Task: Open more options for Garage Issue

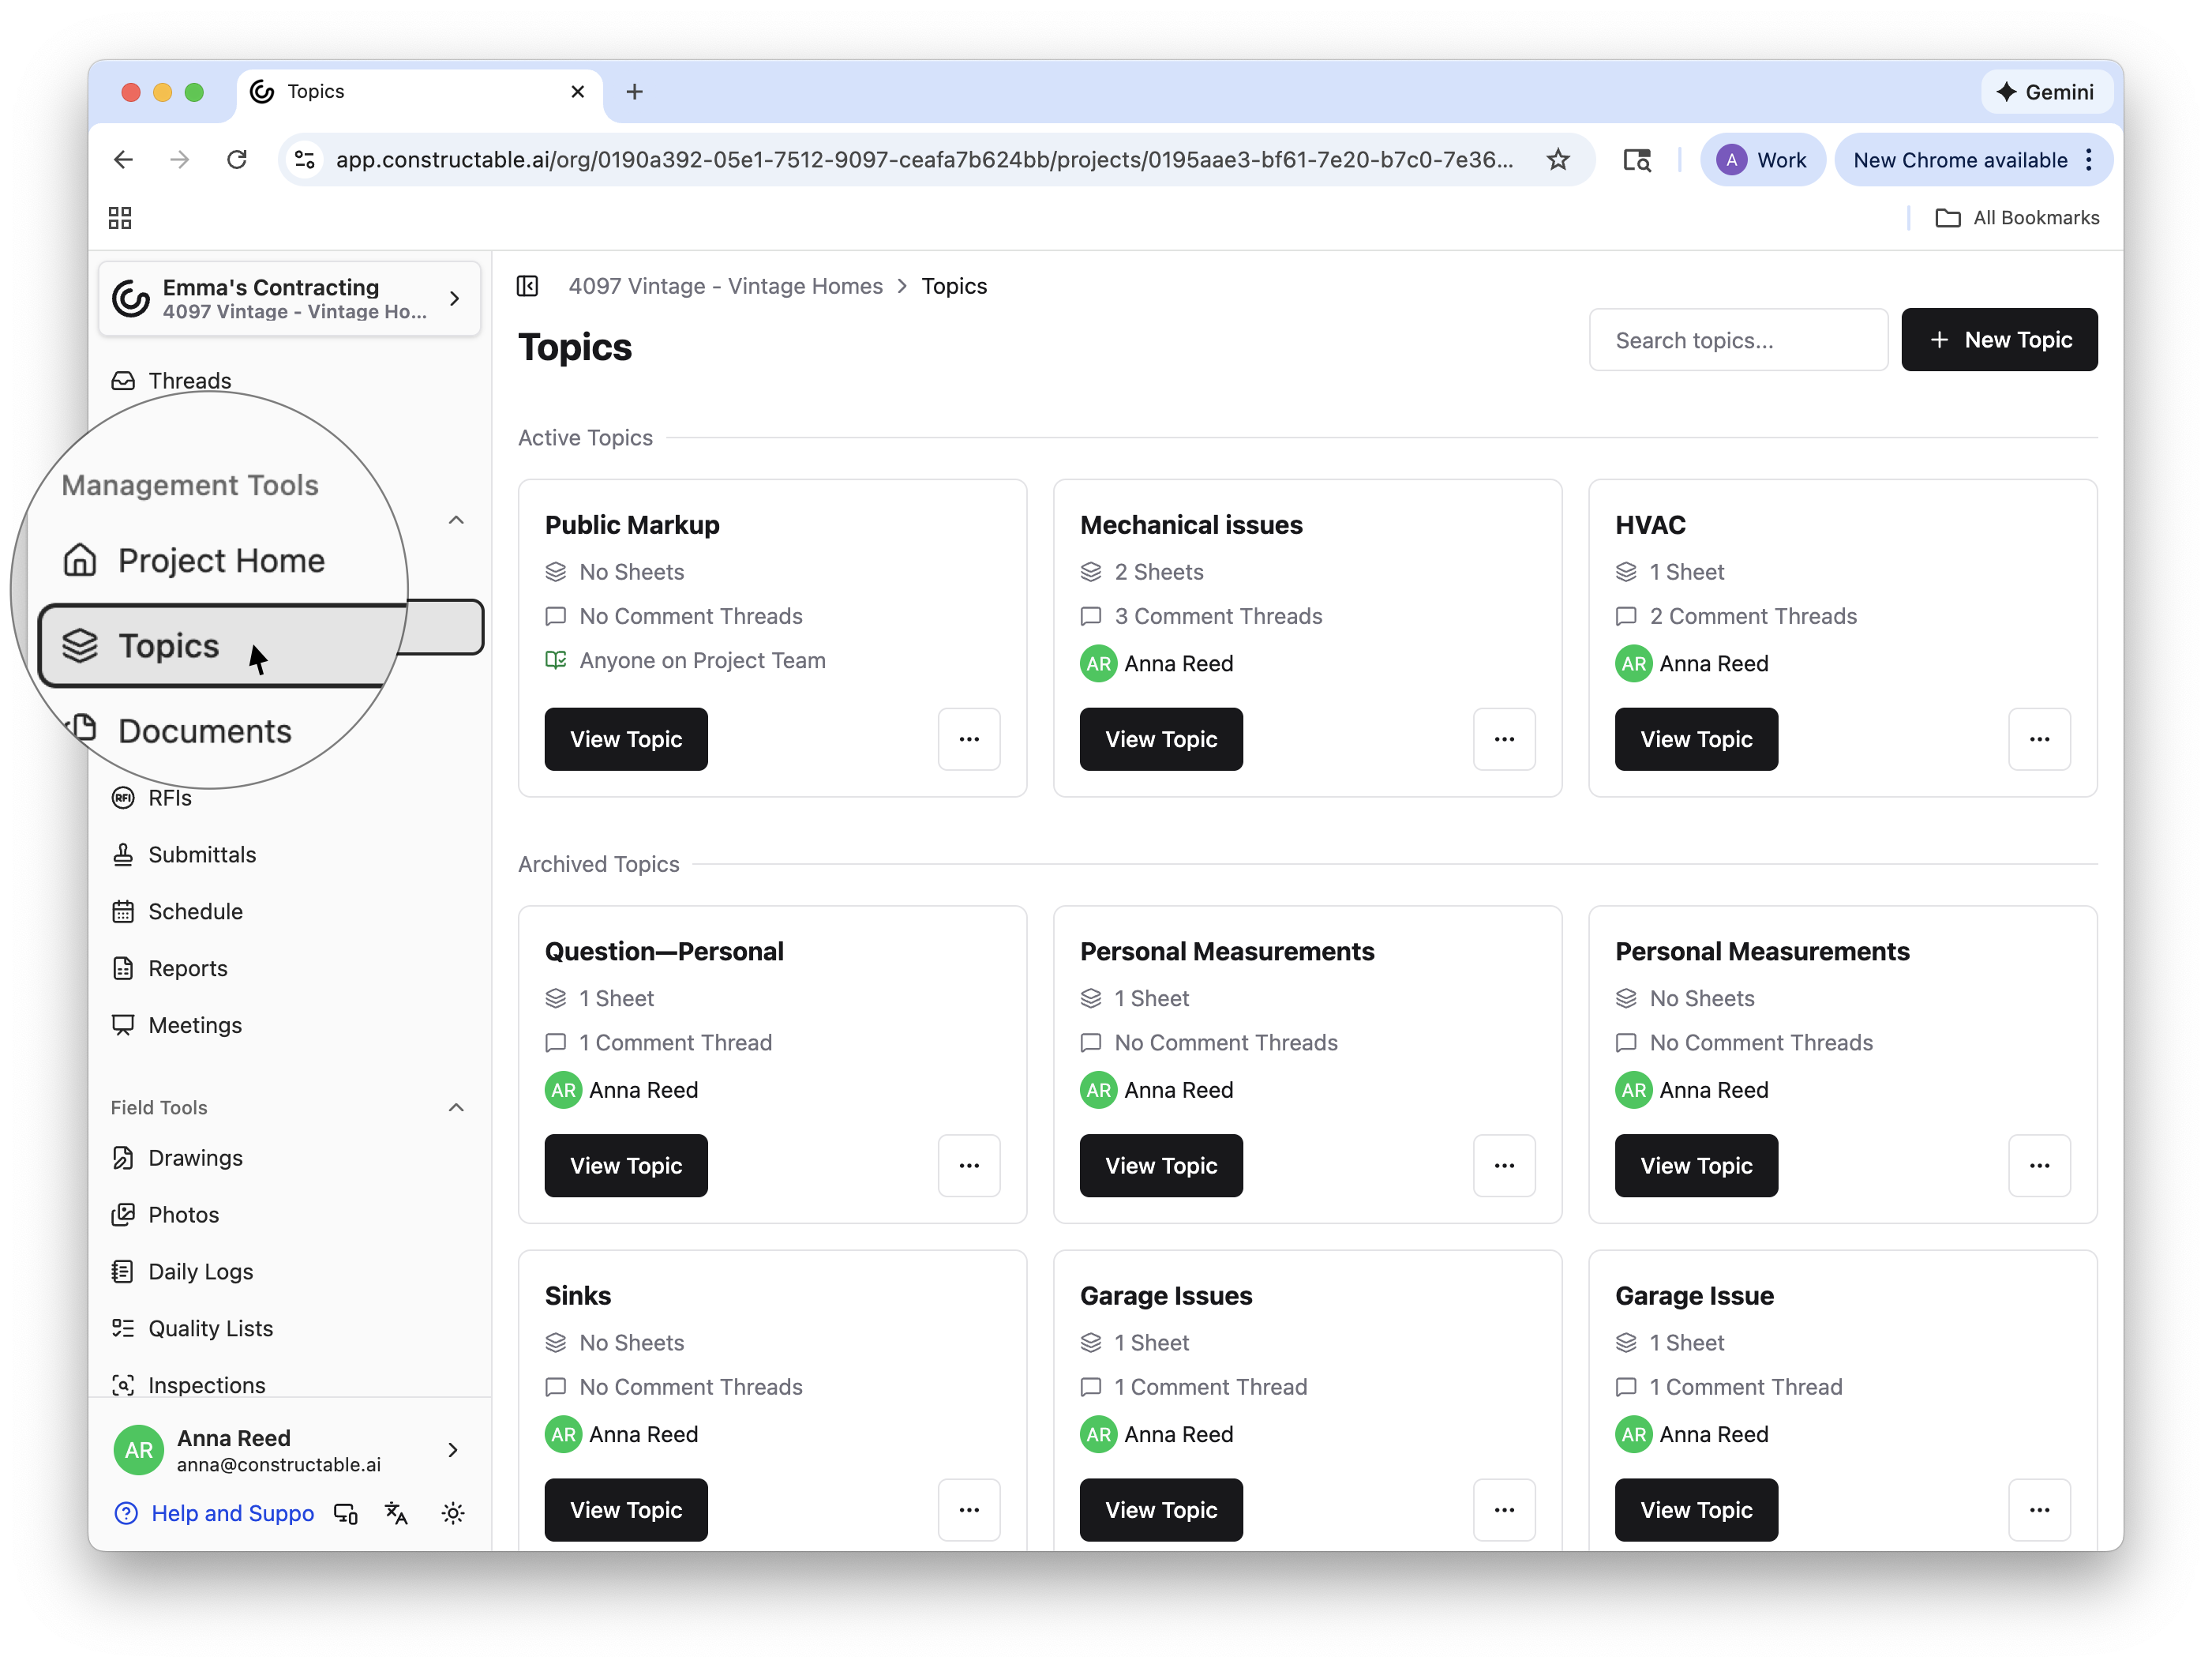Action: 2039,1510
